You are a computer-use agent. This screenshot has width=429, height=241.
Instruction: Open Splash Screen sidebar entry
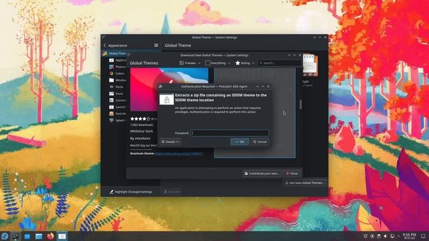117,120
